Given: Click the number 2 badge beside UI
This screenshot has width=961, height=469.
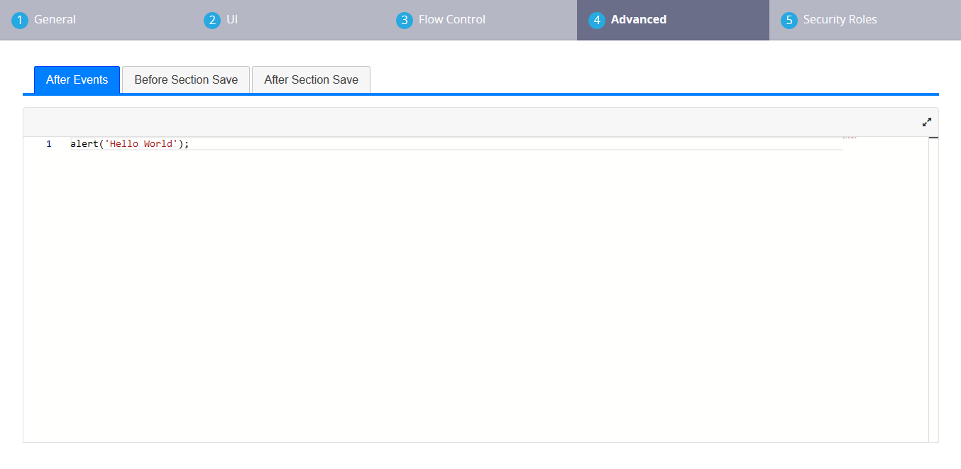Looking at the screenshot, I should click(212, 20).
